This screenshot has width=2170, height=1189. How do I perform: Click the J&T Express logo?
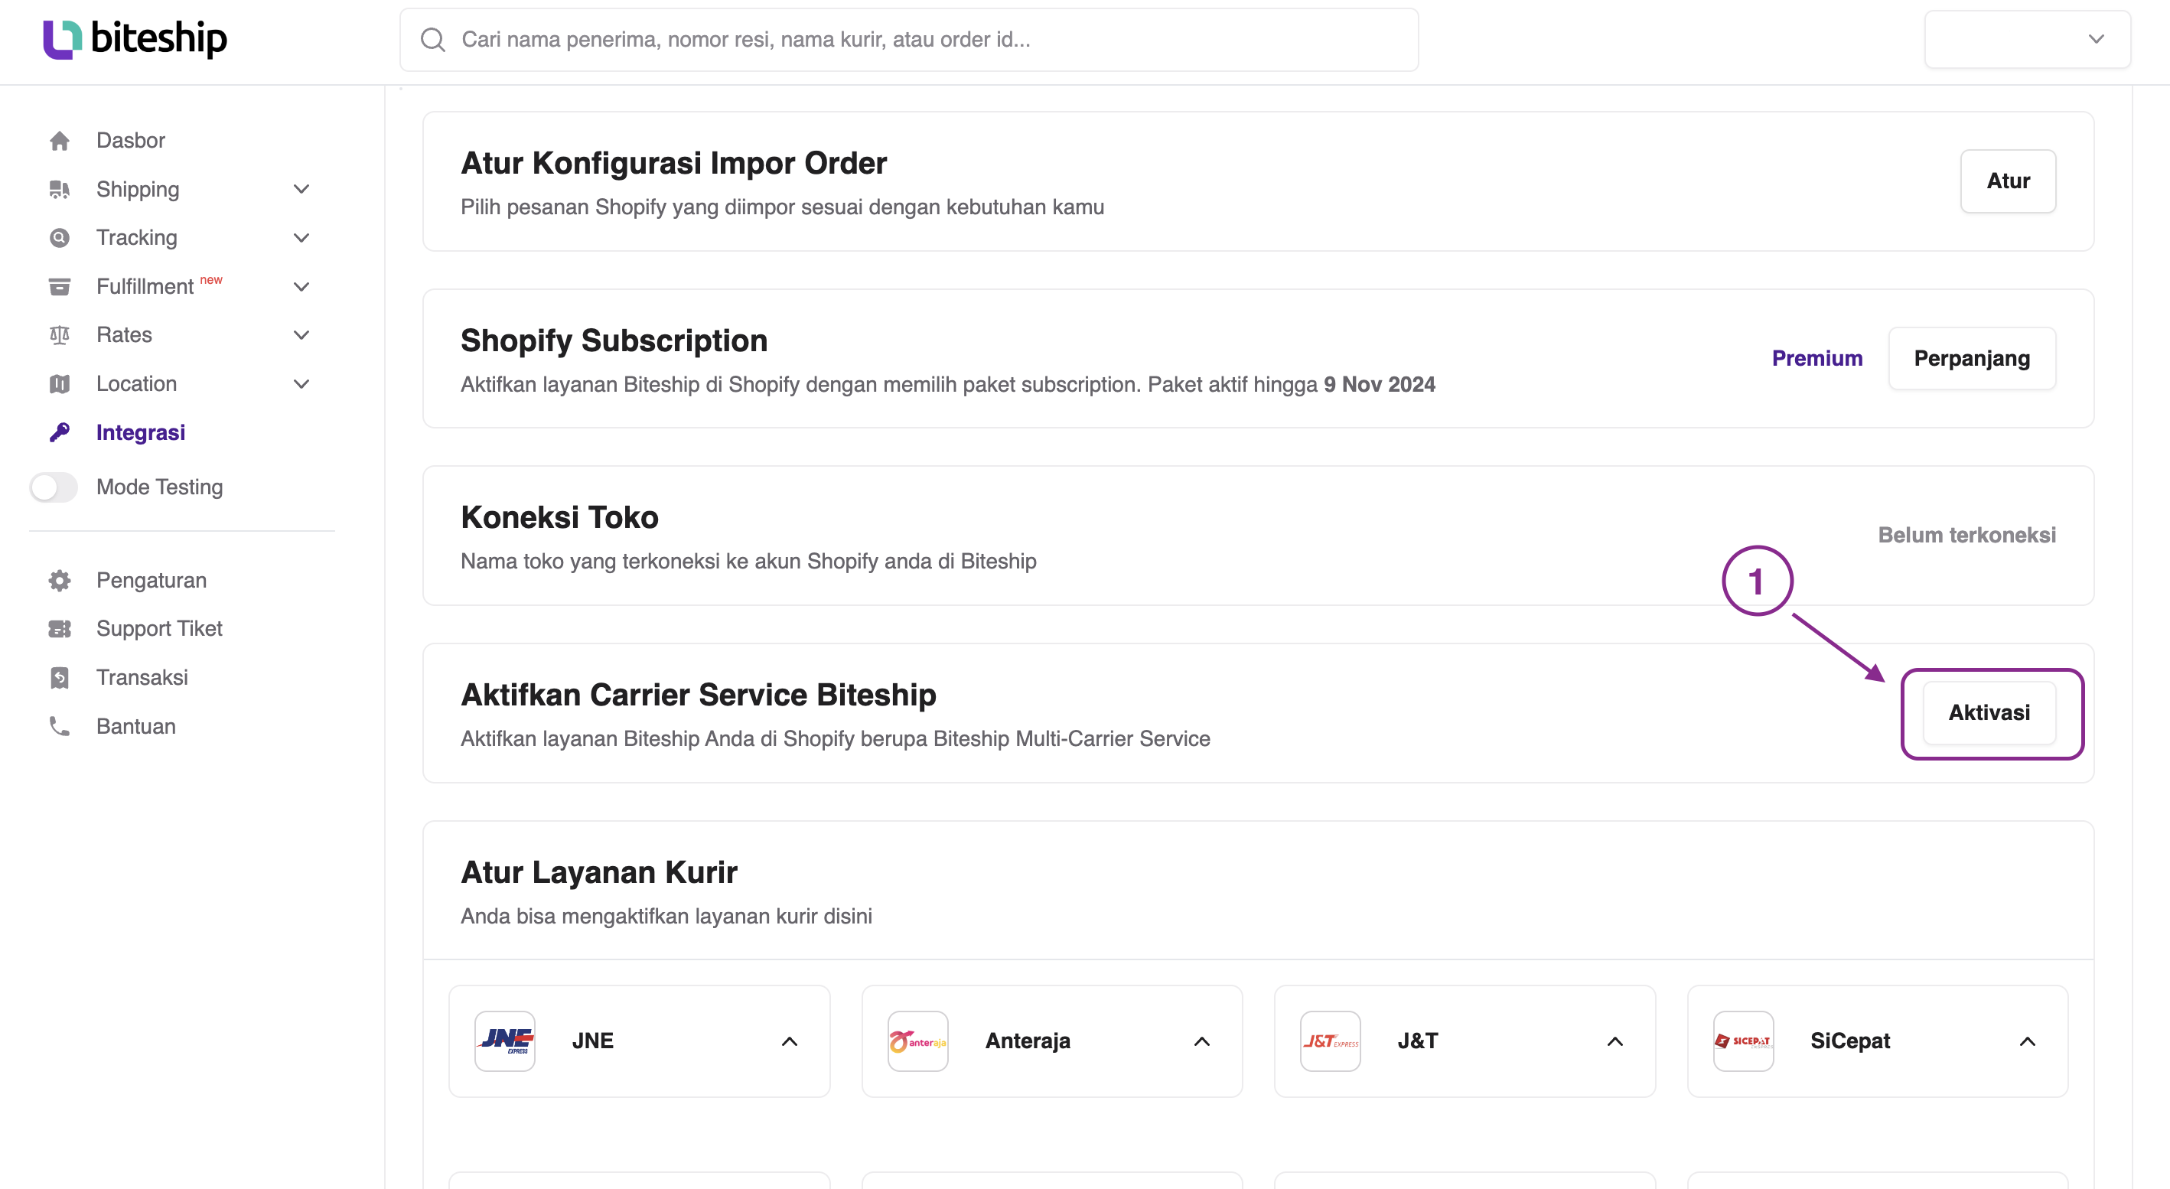click(1330, 1041)
